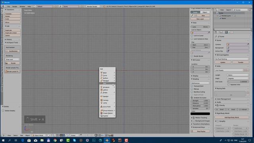Screen dimensions: 254x143
Task: Choose Armature in the Add menu
Action: click(x=107, y=87)
